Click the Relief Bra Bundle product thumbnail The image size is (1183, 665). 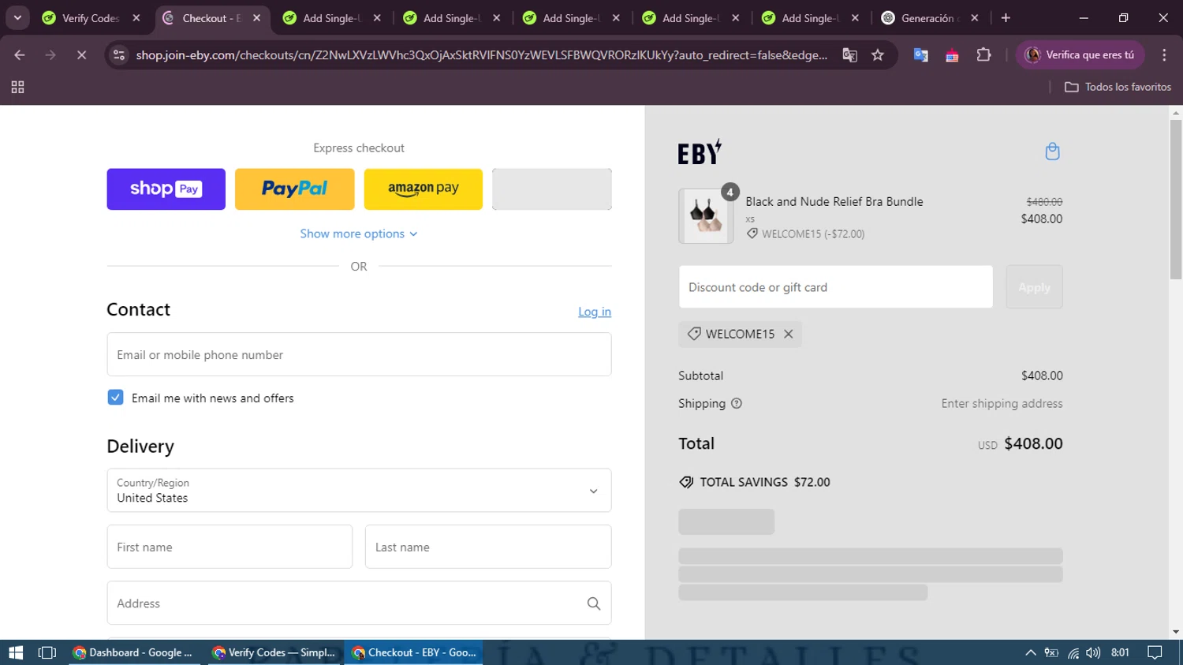tap(706, 216)
